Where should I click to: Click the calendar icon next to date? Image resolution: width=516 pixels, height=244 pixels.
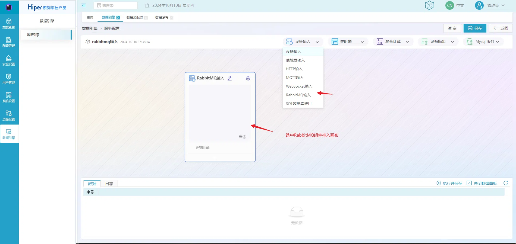pyautogui.click(x=147, y=5)
